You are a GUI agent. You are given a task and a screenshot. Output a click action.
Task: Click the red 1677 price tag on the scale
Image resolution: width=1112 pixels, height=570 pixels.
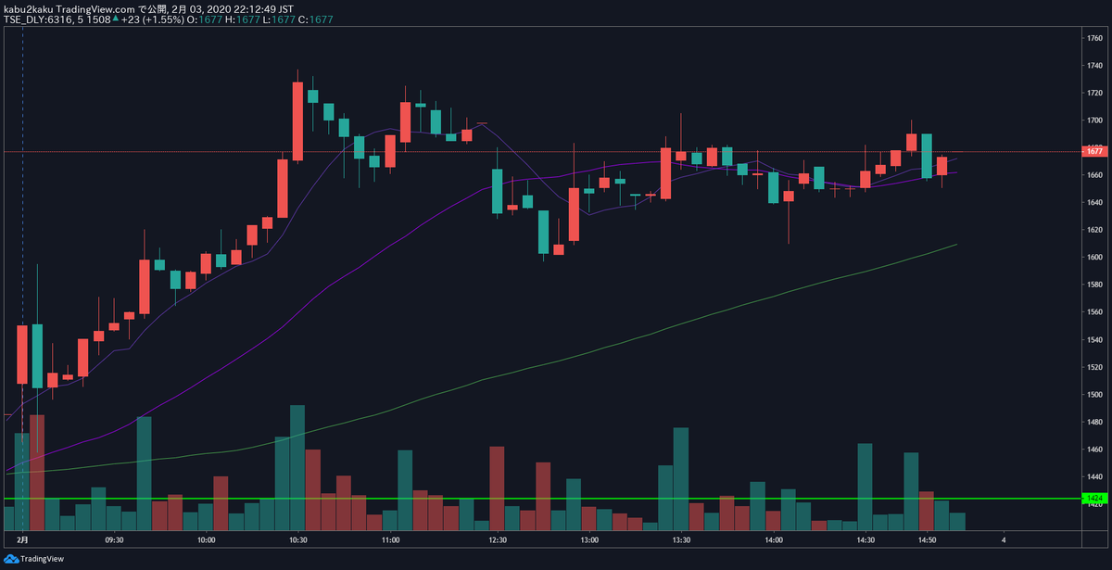coord(1093,149)
